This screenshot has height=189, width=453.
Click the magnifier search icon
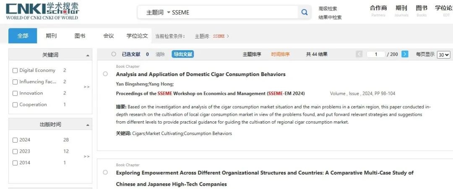pos(304,13)
